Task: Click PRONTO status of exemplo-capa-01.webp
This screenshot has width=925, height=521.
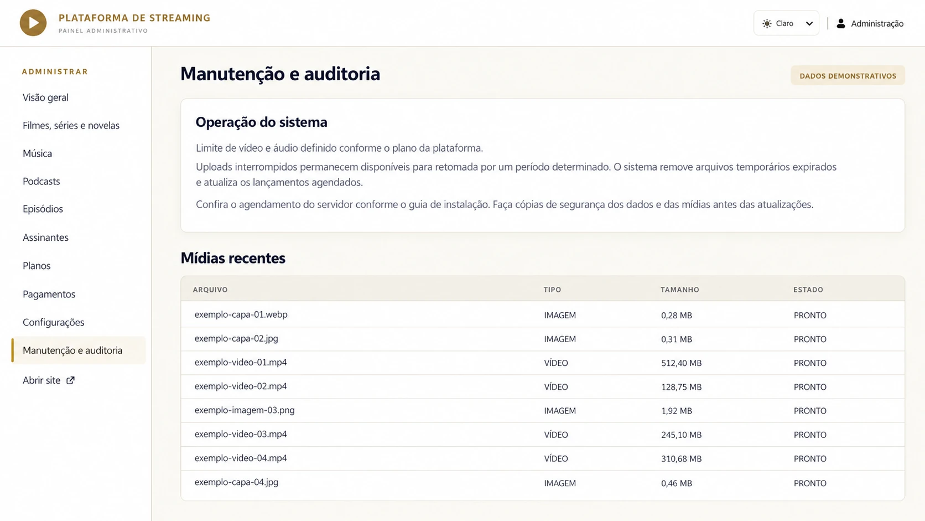Action: [x=810, y=315]
